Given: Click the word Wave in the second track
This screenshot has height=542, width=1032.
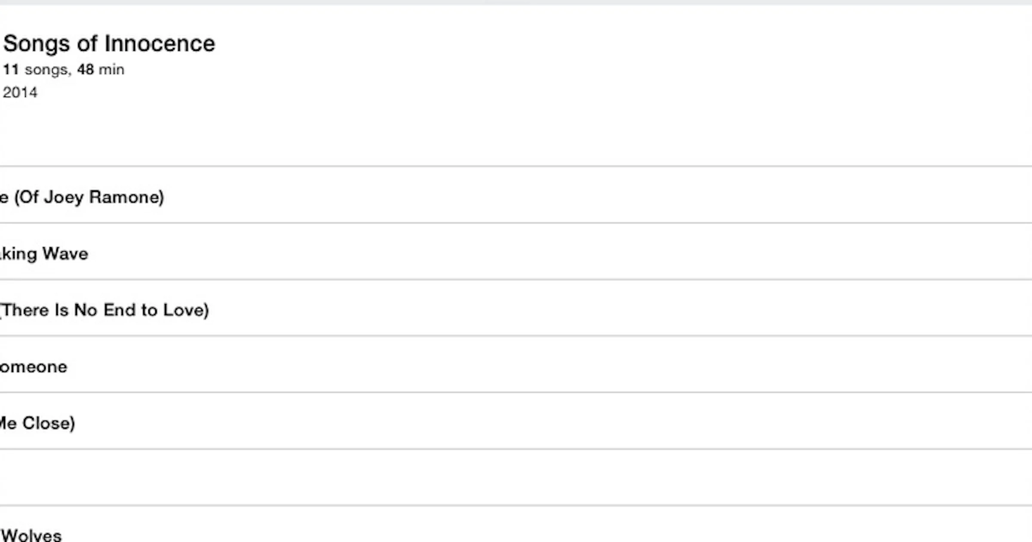Looking at the screenshot, I should click(65, 254).
